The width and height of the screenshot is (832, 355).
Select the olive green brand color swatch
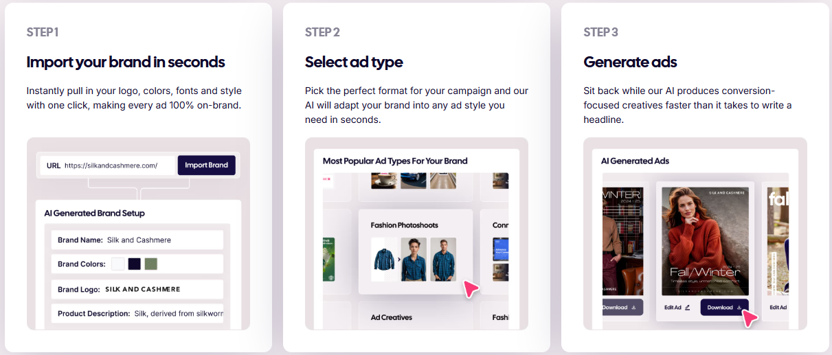pyautogui.click(x=151, y=264)
